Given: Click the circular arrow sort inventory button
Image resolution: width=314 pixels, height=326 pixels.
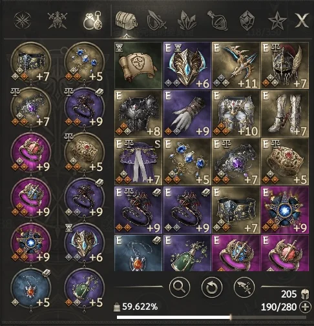Looking at the screenshot, I should [212, 287].
